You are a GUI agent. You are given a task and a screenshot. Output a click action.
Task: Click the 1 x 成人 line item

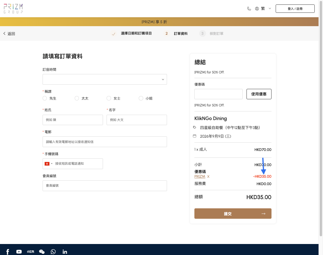pyautogui.click(x=201, y=149)
